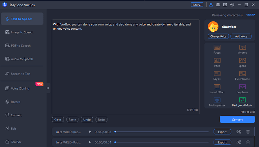This screenshot has width=259, height=147.
Task: Click the remaining characters count 19622
Action: (x=250, y=15)
